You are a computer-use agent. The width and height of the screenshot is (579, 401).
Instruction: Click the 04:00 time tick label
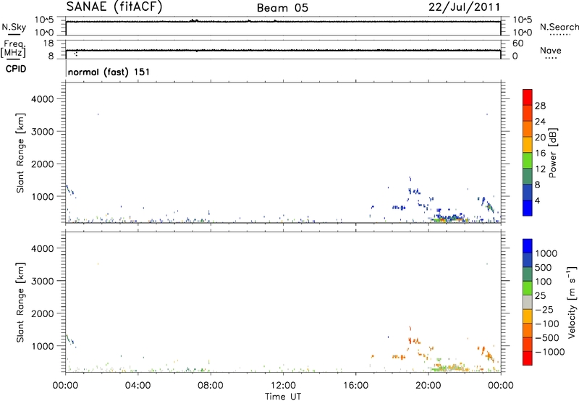tap(138, 386)
